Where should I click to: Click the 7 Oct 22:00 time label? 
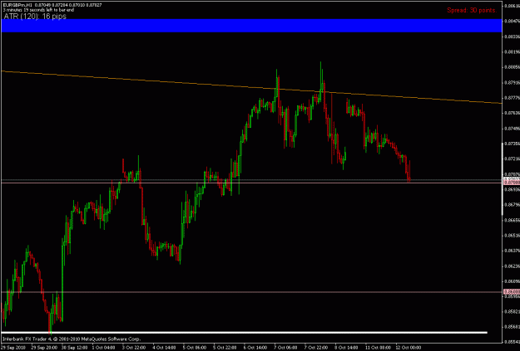tap(315, 348)
